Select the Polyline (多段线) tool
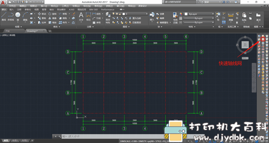269x143 pixels. [11, 17]
